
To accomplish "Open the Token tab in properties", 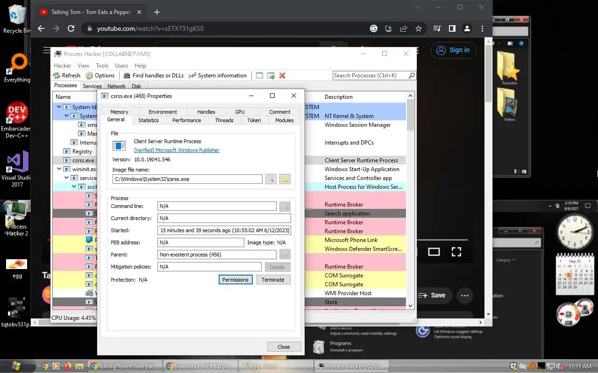I will (x=254, y=120).
